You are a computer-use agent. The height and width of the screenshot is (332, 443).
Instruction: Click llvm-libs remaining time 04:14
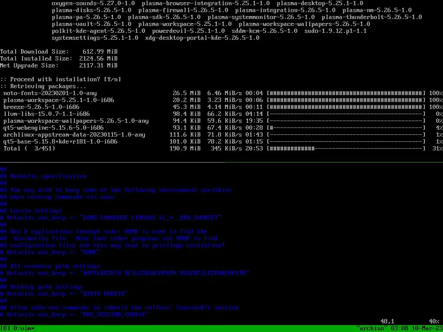click(x=254, y=114)
